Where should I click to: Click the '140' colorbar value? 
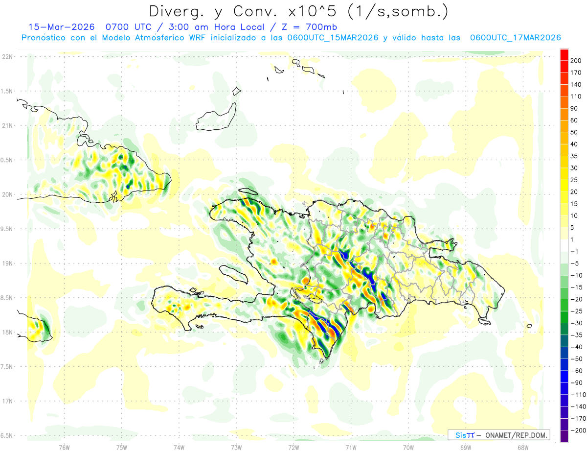point(576,84)
